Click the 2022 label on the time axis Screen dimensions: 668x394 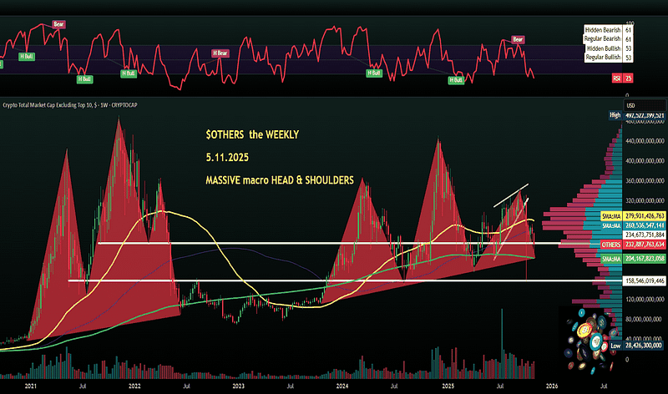pos(134,386)
